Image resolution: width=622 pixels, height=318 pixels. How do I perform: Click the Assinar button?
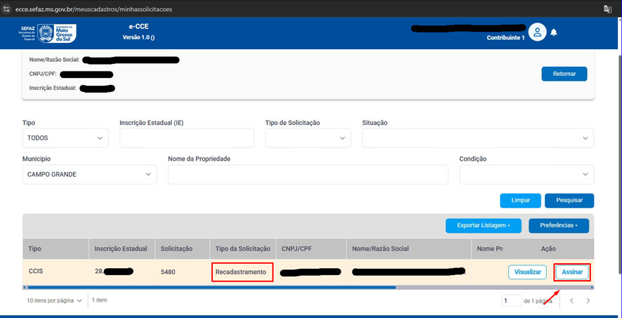click(x=572, y=272)
